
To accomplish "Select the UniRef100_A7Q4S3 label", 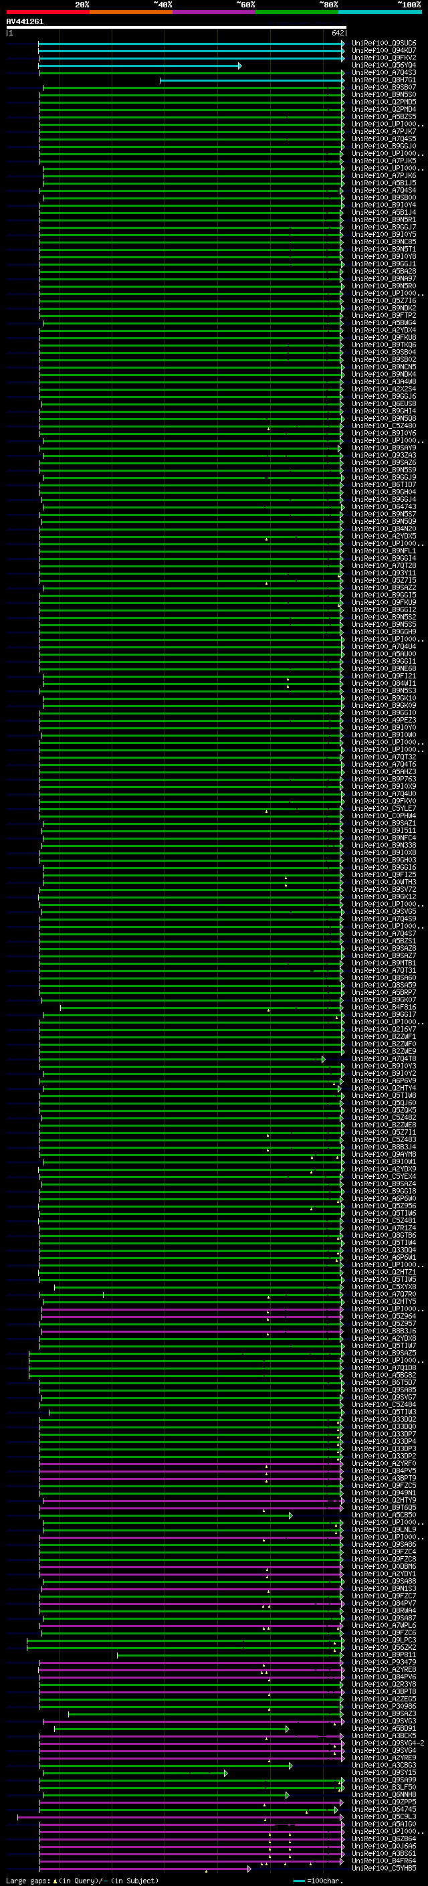I will [x=383, y=72].
